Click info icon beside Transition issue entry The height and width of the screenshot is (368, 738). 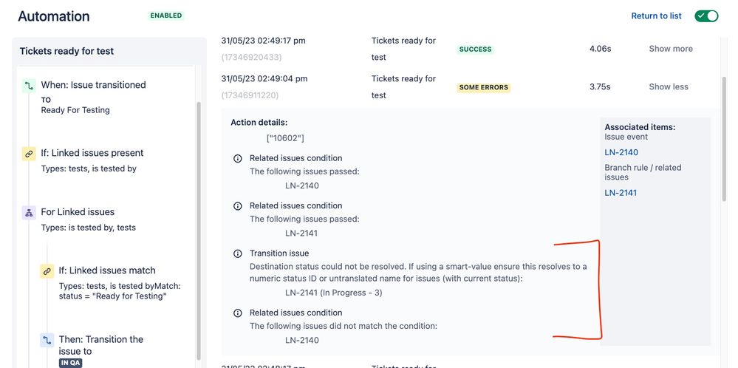point(238,253)
